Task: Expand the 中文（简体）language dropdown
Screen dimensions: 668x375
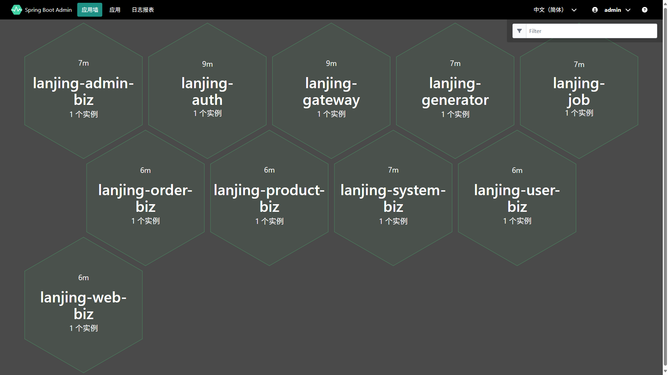Action: [x=555, y=10]
